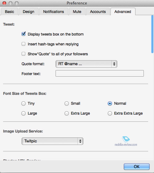Go to the Mute tab
This screenshot has height=173, width=154.
coord(77,12)
